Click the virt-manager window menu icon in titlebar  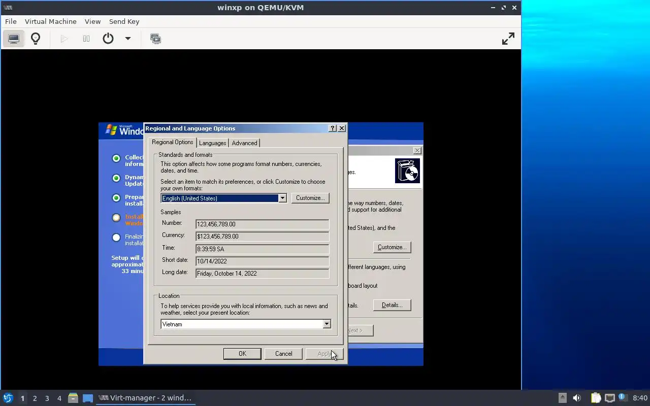[x=8, y=8]
